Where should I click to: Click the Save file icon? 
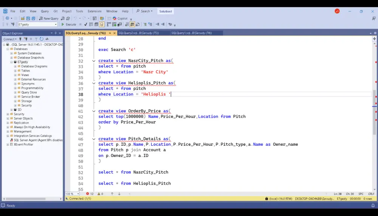[28, 18]
